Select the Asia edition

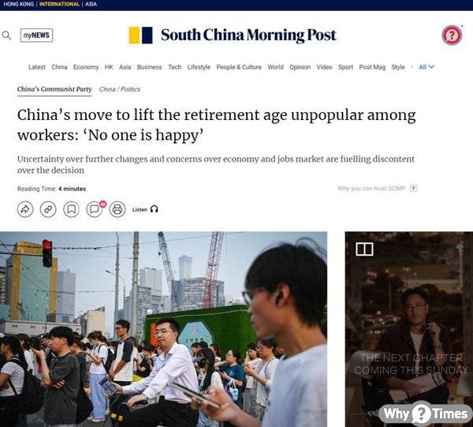click(91, 4)
